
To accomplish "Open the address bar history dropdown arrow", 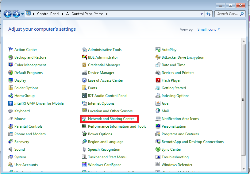I will click(x=202, y=14).
